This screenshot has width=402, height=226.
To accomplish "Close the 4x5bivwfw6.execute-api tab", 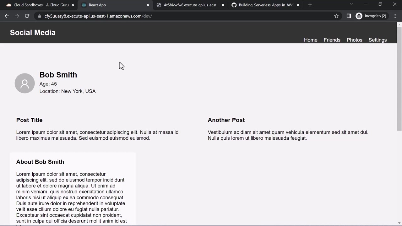I will [223, 5].
